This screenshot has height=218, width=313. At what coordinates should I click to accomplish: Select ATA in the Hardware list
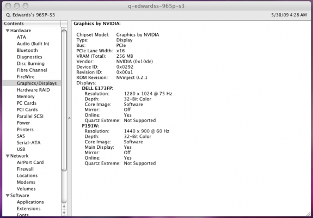pos(21,37)
